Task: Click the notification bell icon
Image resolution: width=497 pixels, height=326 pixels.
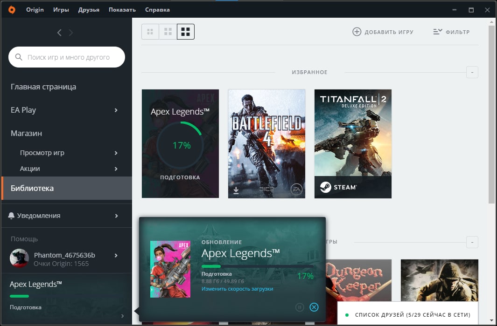Action: tap(11, 216)
